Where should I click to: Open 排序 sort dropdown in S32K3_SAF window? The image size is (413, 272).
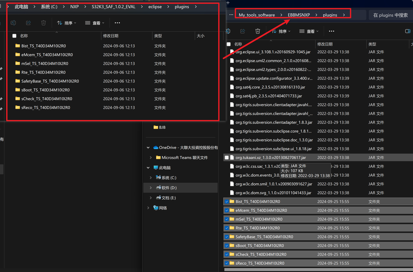click(x=67, y=23)
